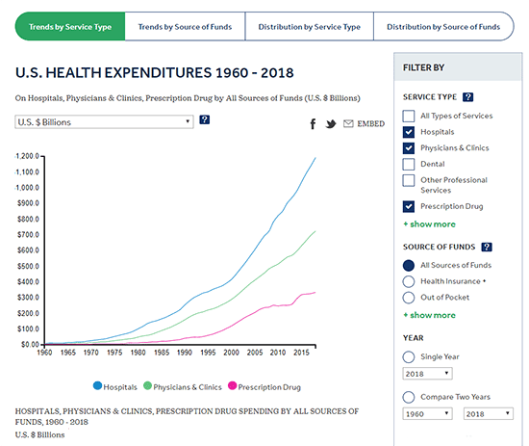This screenshot has height=446, width=529.
Task: Click the Hospitals legend label
Action: pyautogui.click(x=120, y=387)
